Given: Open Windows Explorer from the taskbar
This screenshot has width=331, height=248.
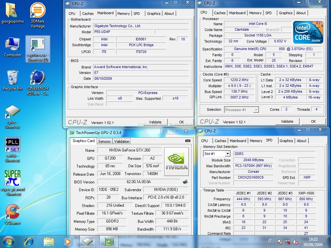Looking at the screenshot, I should pos(49,242).
